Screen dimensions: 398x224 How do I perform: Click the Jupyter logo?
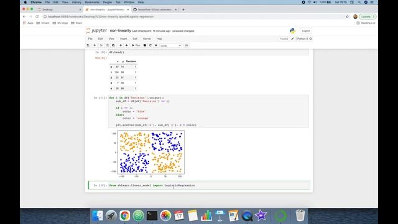[x=96, y=30]
